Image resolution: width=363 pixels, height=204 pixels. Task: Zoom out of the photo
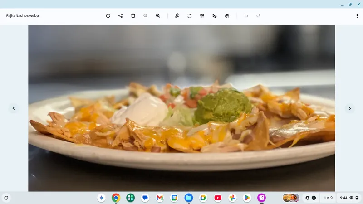(145, 16)
